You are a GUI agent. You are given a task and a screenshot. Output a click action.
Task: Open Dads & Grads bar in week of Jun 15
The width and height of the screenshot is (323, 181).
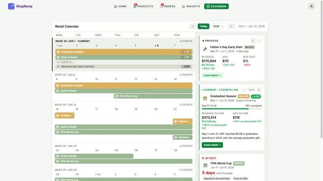[x=124, y=127]
